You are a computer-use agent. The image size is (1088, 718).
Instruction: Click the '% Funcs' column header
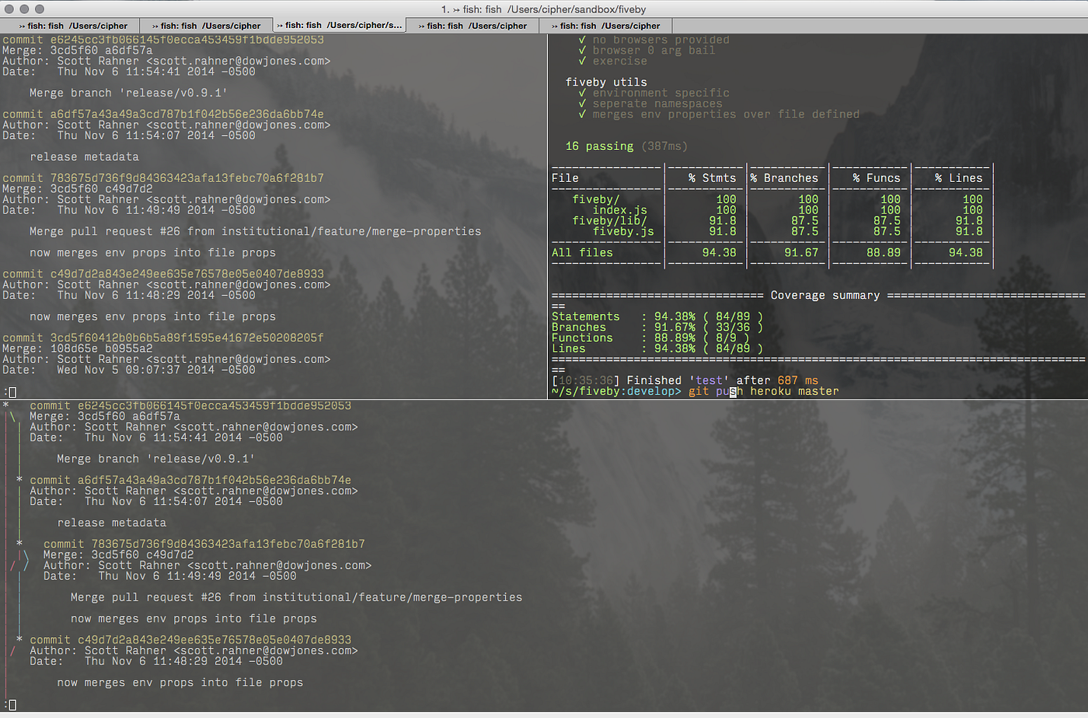click(x=877, y=178)
